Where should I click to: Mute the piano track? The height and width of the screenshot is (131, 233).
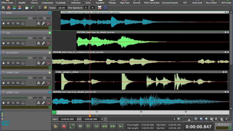[8, 23]
